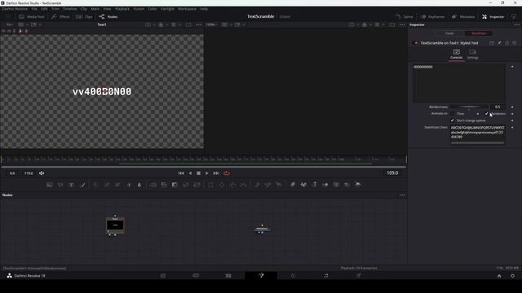
Task: Open the File menu
Action: pyautogui.click(x=34, y=9)
